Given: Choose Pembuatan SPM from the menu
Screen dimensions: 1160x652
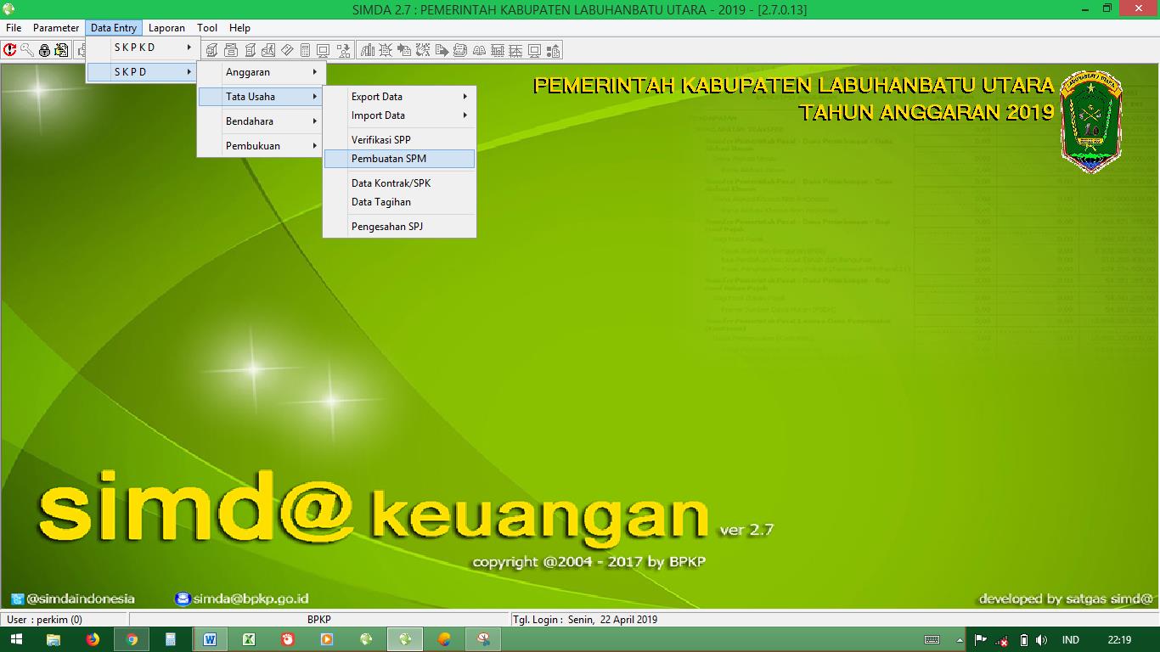Looking at the screenshot, I should point(399,159).
